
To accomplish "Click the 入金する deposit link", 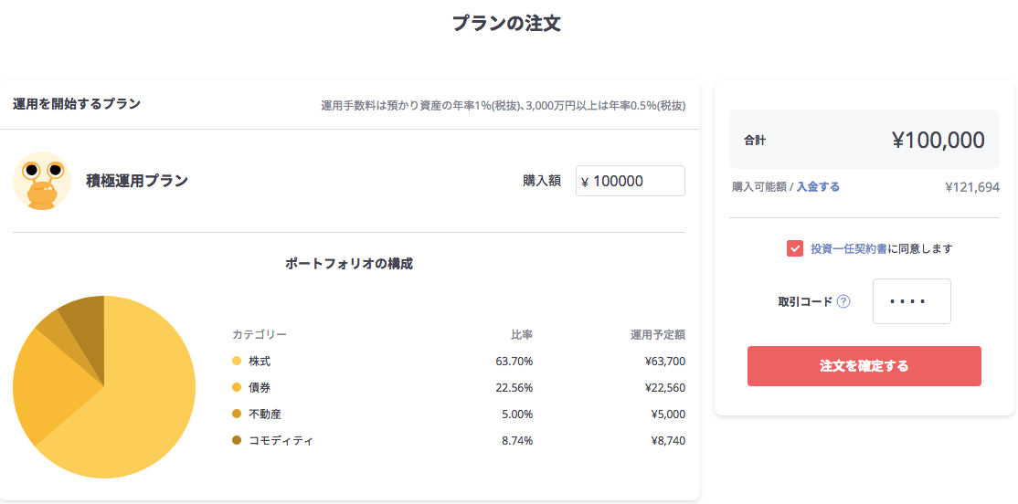I will click(x=818, y=187).
